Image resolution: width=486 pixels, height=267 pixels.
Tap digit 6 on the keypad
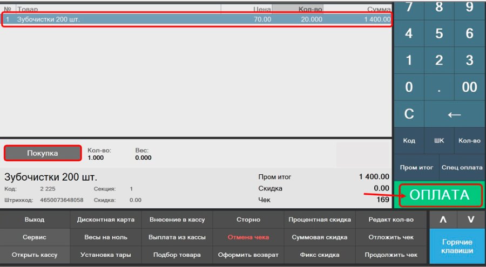tap(470, 33)
